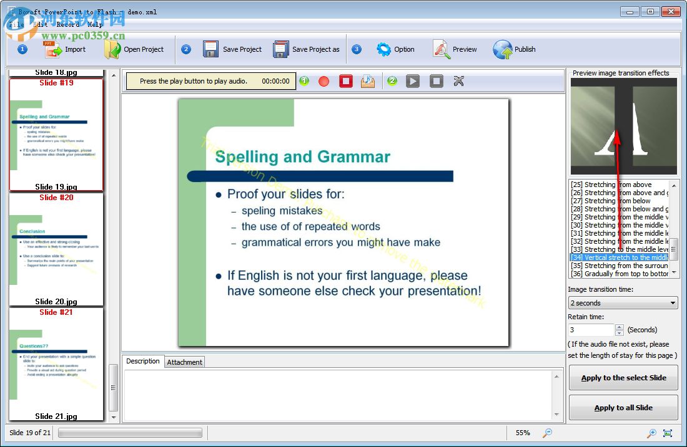Open the Image transition time dropdown

[x=671, y=302]
